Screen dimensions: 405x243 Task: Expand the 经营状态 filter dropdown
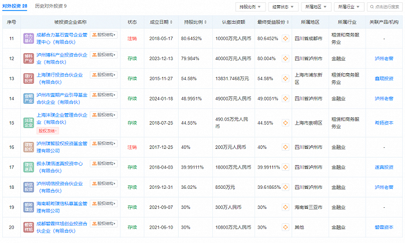coord(281,7)
